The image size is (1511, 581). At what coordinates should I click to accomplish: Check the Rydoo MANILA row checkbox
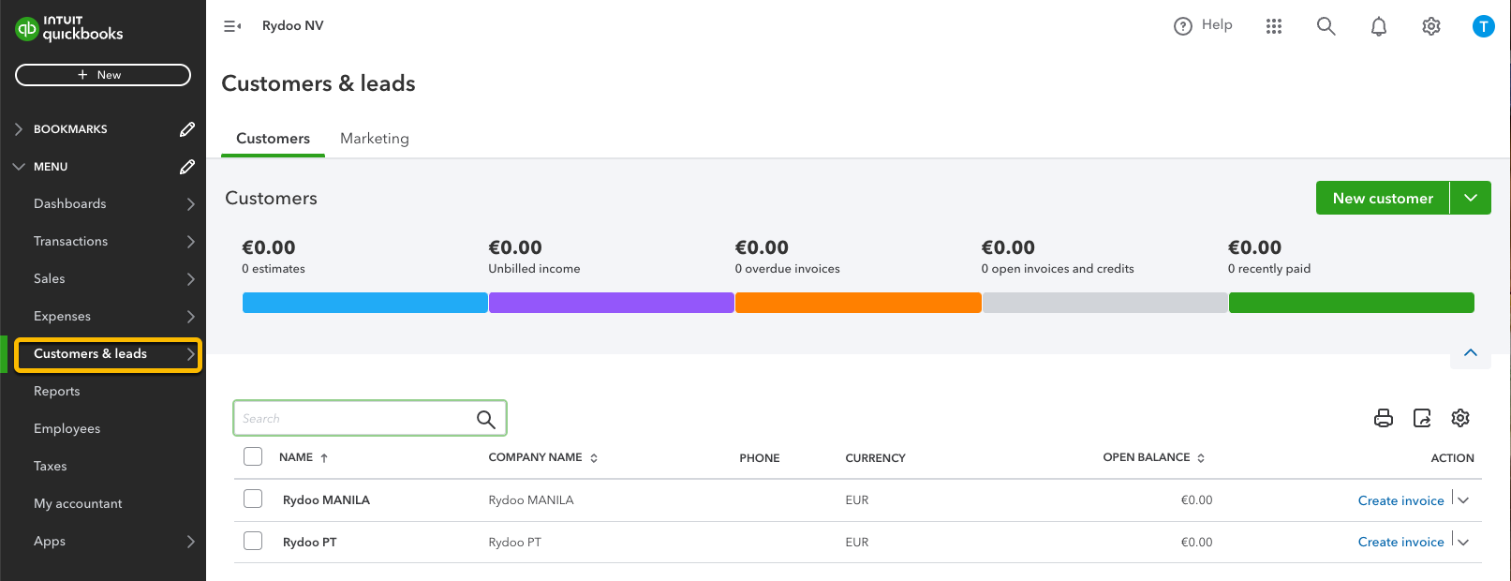pos(253,499)
